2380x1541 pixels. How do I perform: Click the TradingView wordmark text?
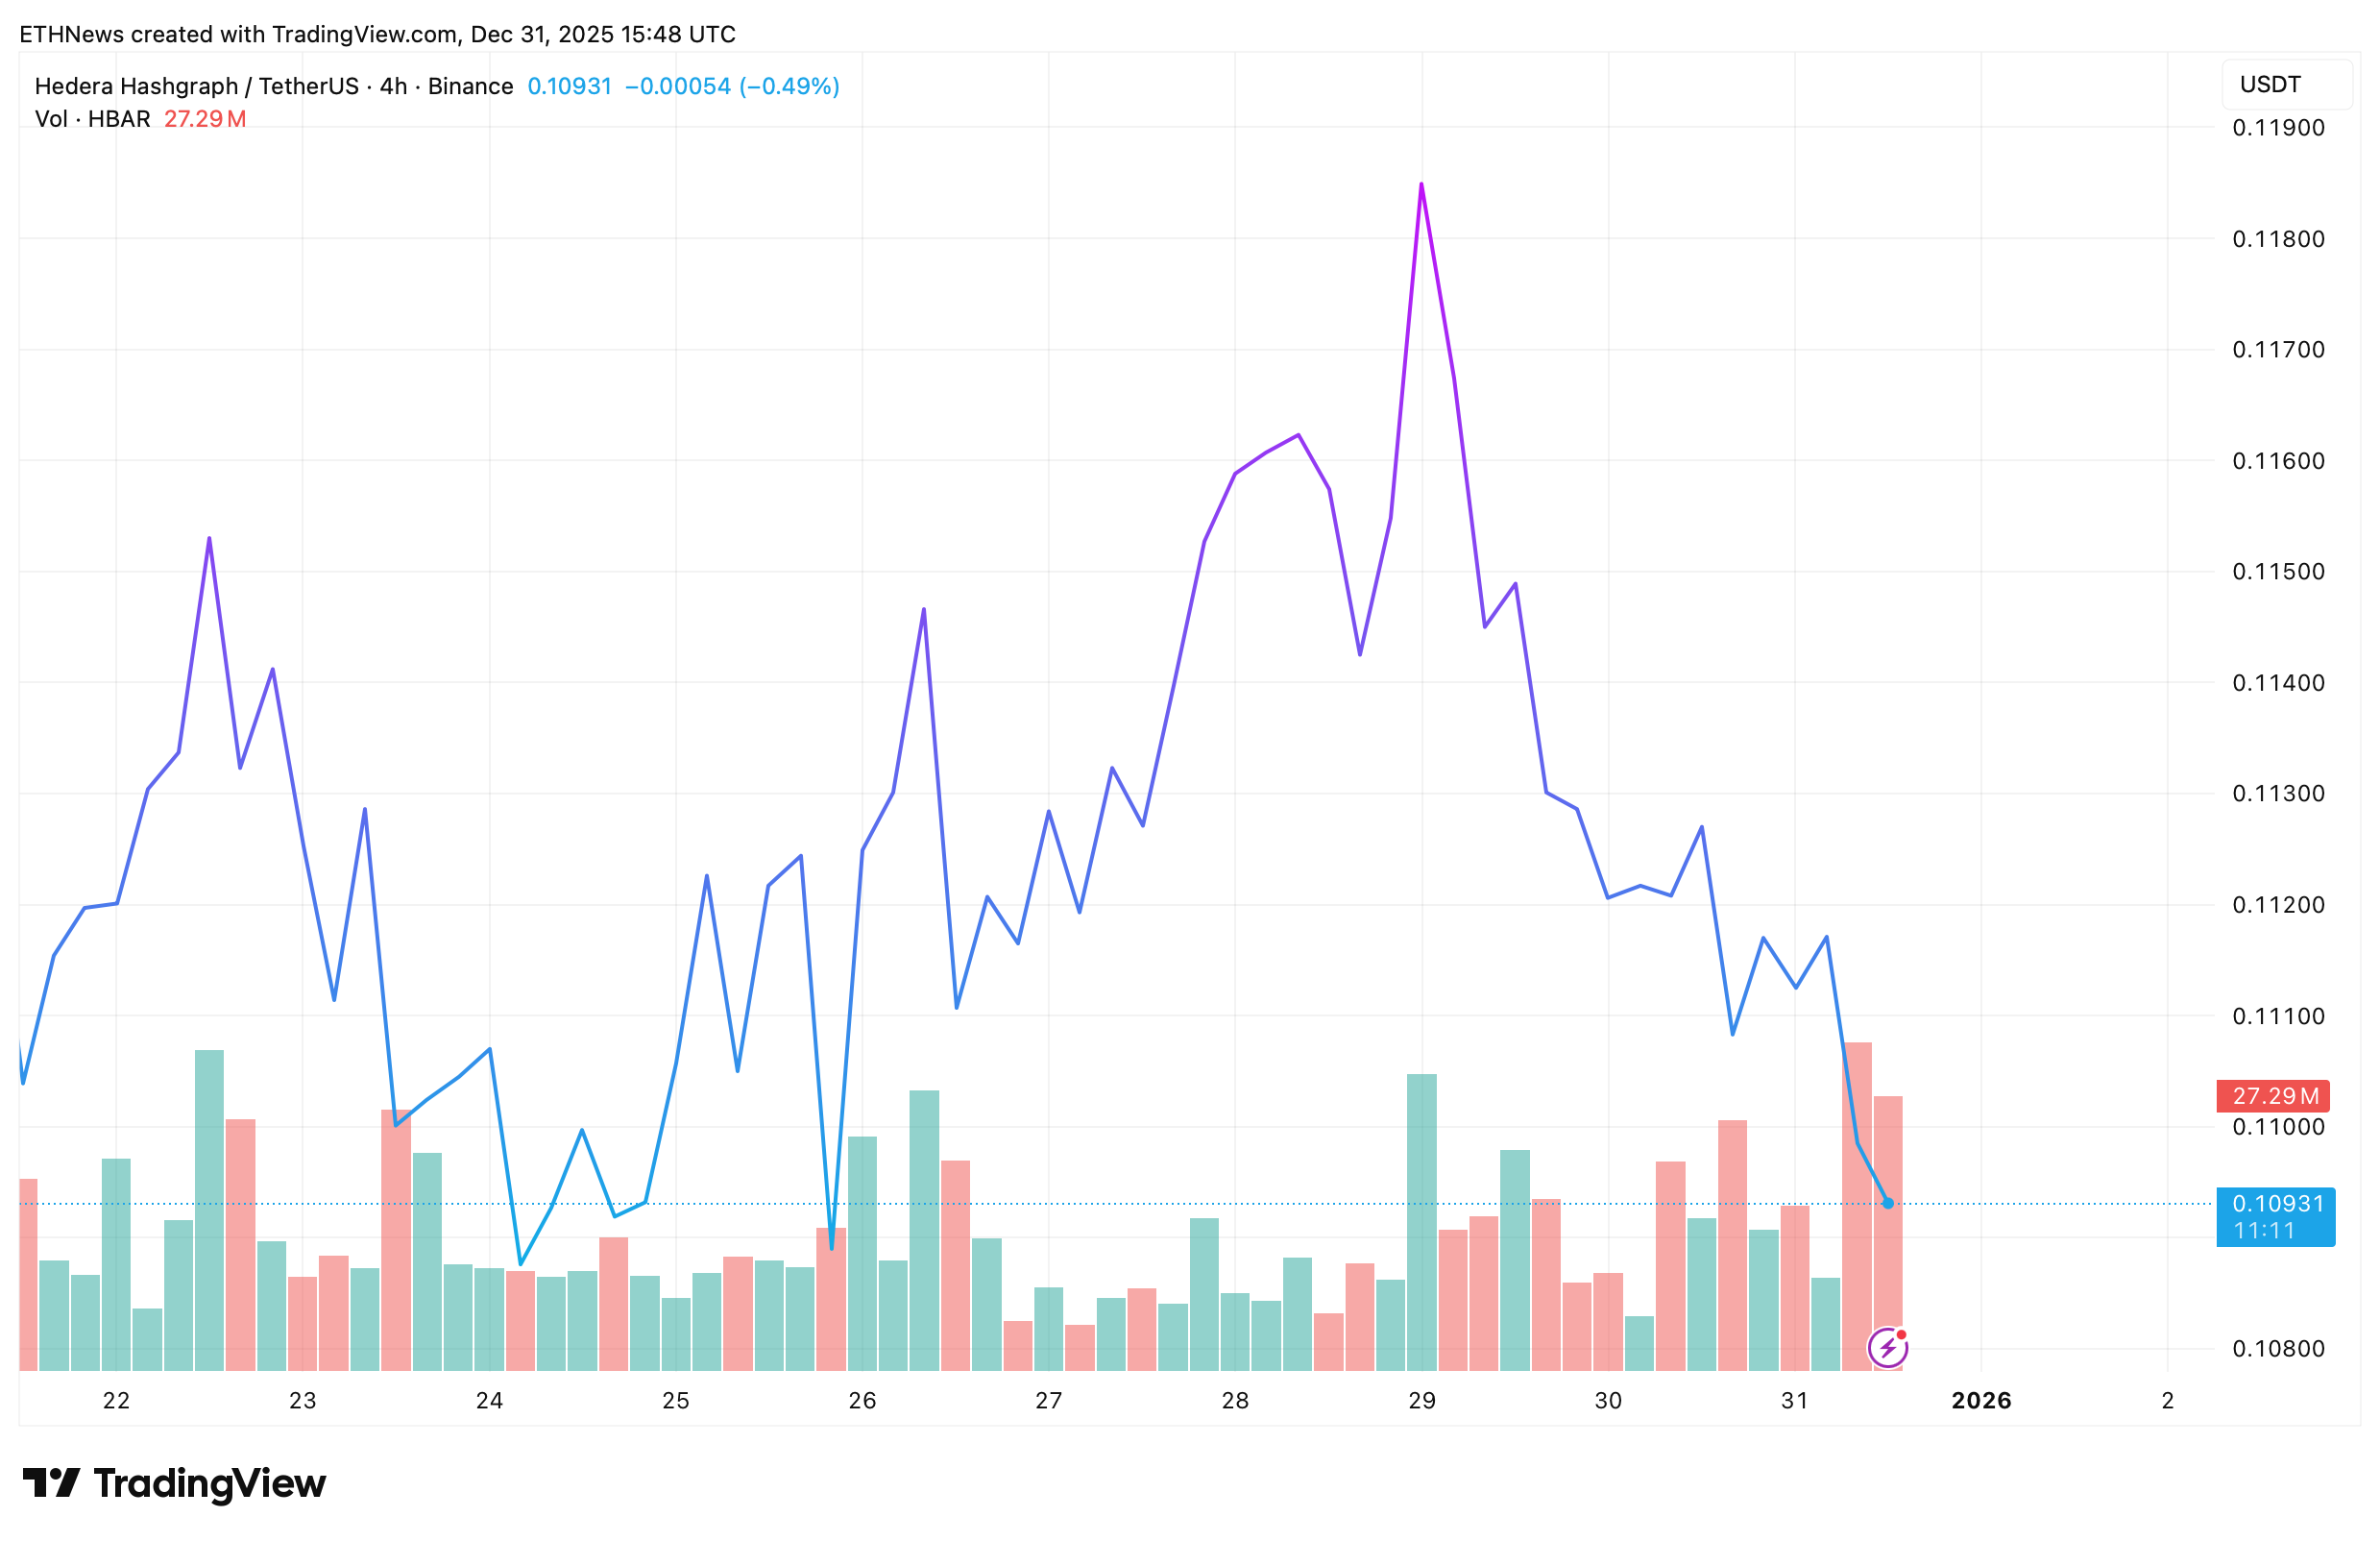tap(210, 1483)
